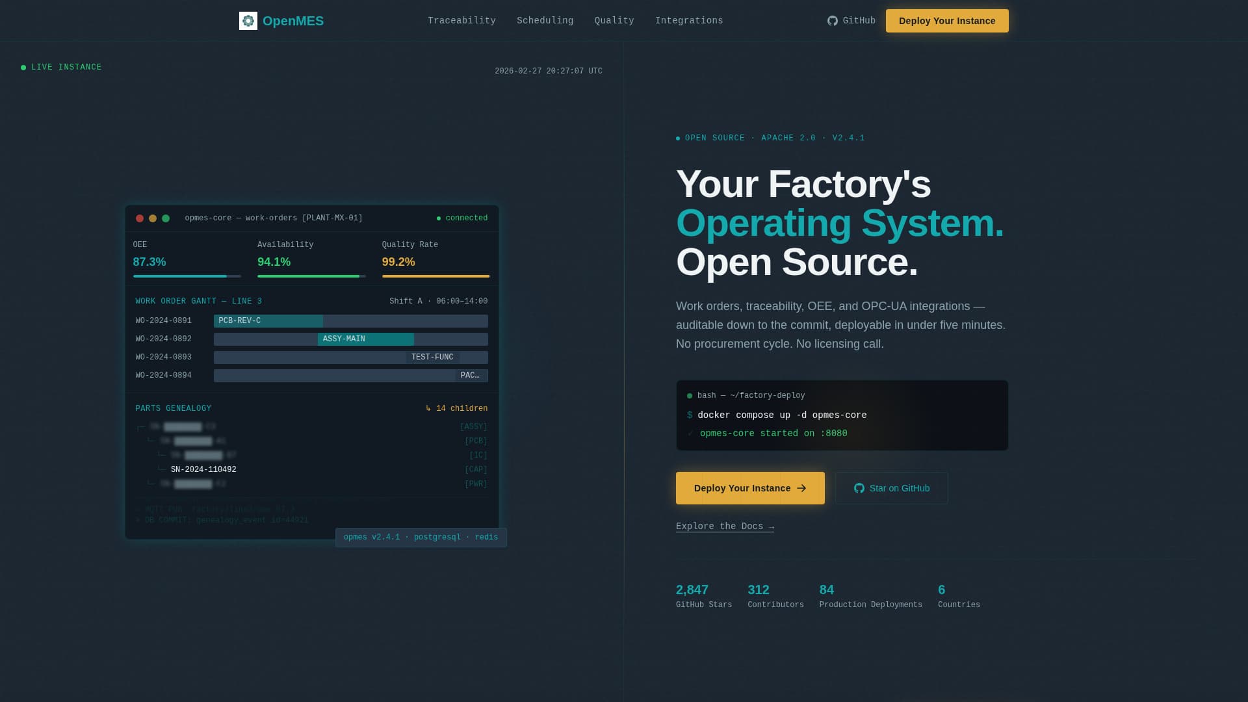
Task: Click the UTC timestamp 2026-02-27 20:27:07
Action: 549,71
